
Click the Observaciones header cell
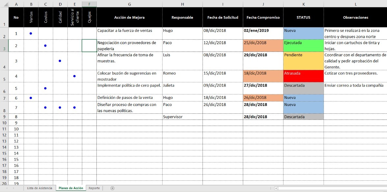[x=355, y=17]
